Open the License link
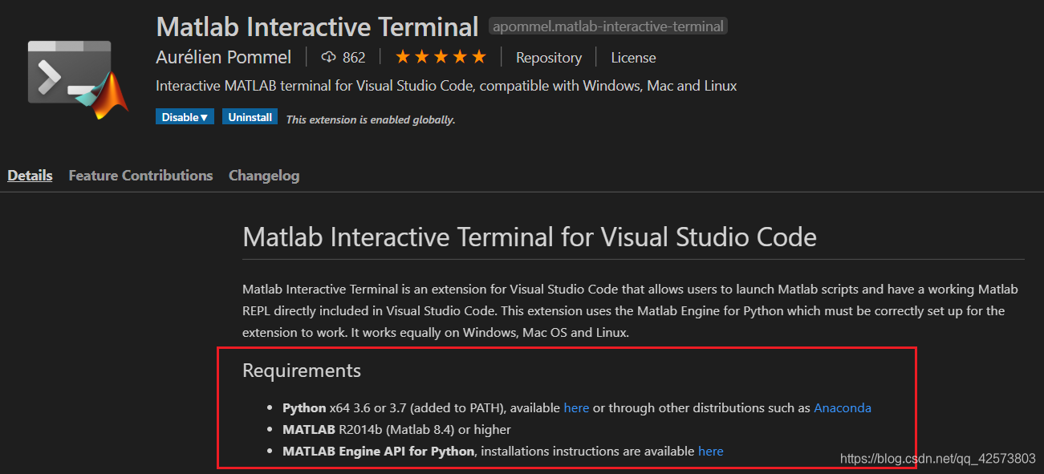This screenshot has height=474, width=1044. 633,58
